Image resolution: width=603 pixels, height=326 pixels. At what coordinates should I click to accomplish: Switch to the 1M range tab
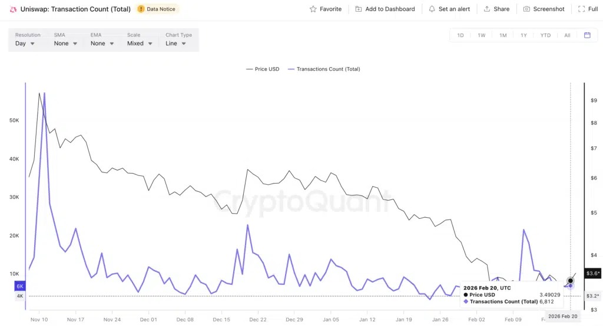(503, 35)
